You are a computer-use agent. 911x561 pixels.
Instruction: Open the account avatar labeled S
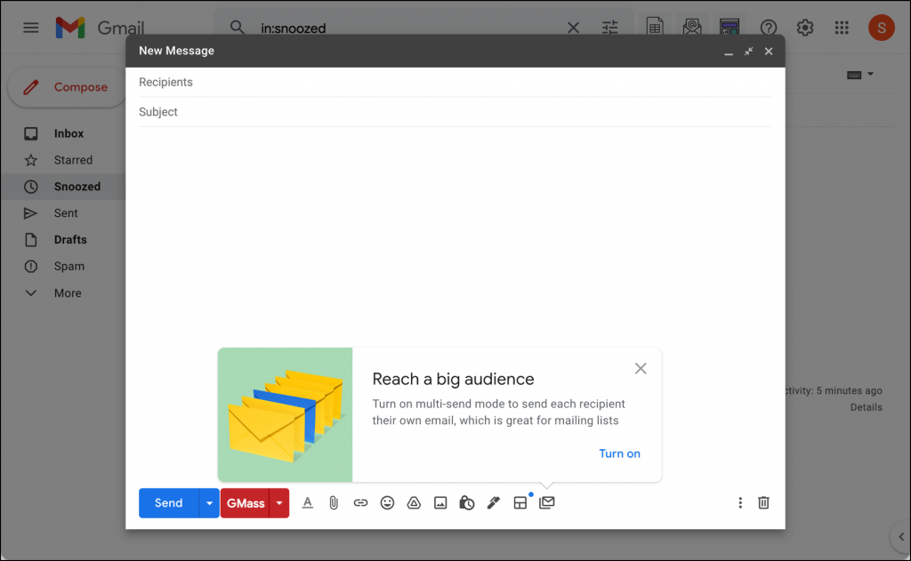(x=881, y=28)
